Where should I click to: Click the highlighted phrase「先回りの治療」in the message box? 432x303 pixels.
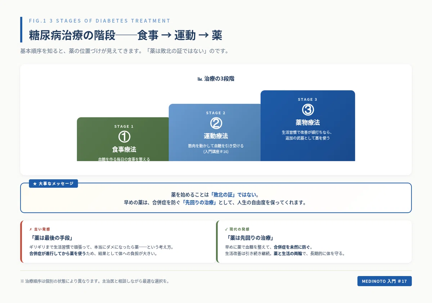199,202
